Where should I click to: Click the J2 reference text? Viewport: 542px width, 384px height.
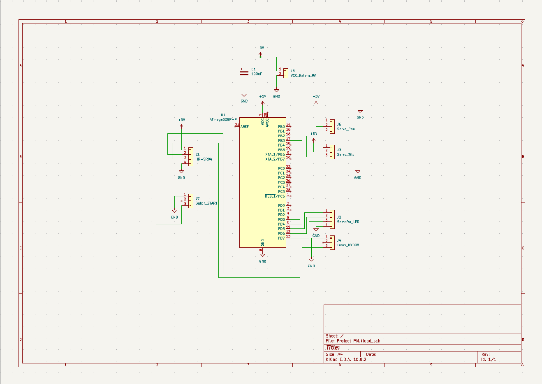(339, 217)
